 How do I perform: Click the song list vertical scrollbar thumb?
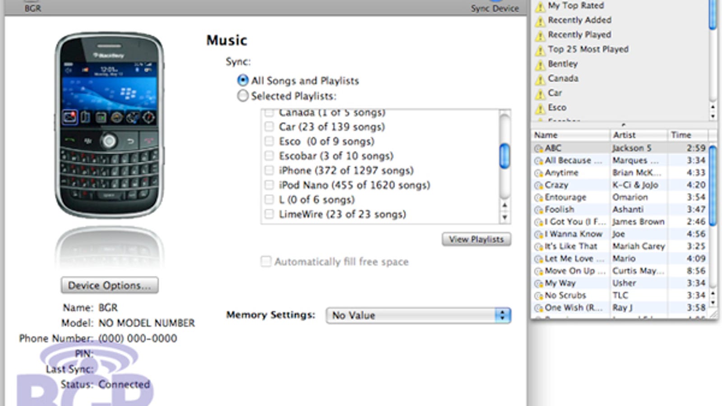click(x=713, y=185)
